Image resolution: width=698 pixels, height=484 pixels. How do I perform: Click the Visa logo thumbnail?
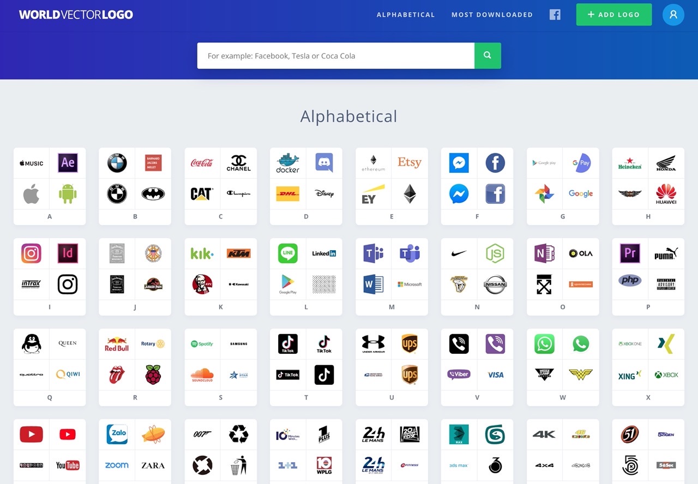(495, 374)
